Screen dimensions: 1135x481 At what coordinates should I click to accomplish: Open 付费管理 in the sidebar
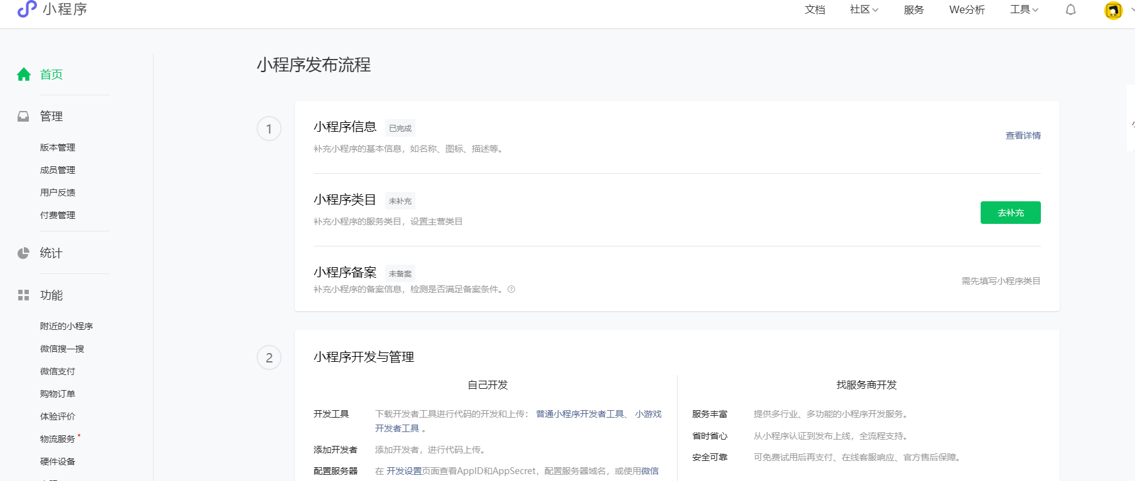pyautogui.click(x=58, y=215)
